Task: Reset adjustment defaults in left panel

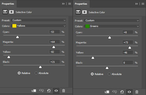Action: (49, 91)
